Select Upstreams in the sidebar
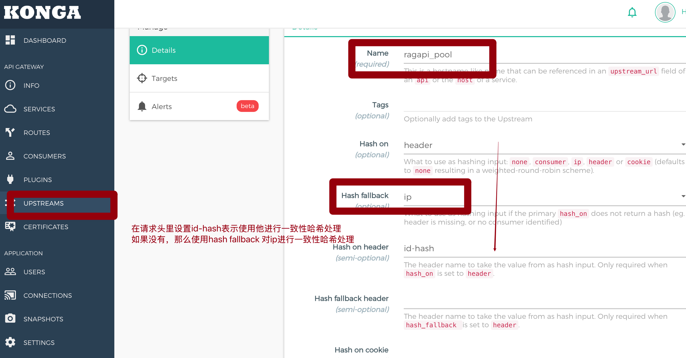The image size is (686, 358). click(43, 203)
